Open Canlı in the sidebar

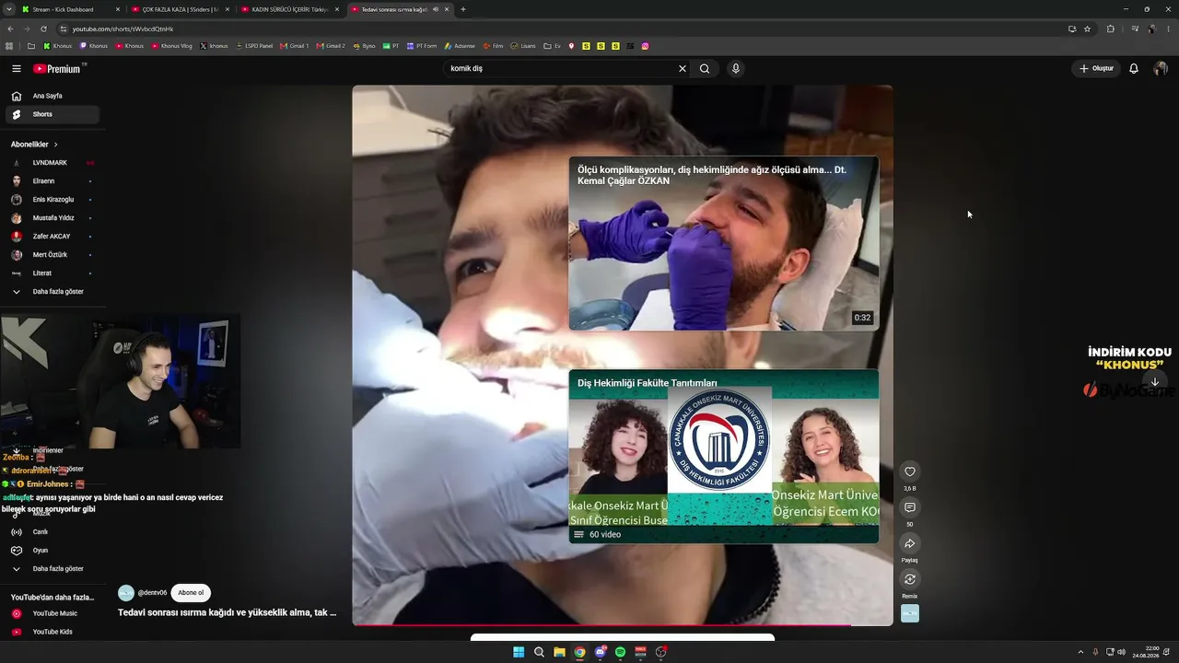[53, 532]
